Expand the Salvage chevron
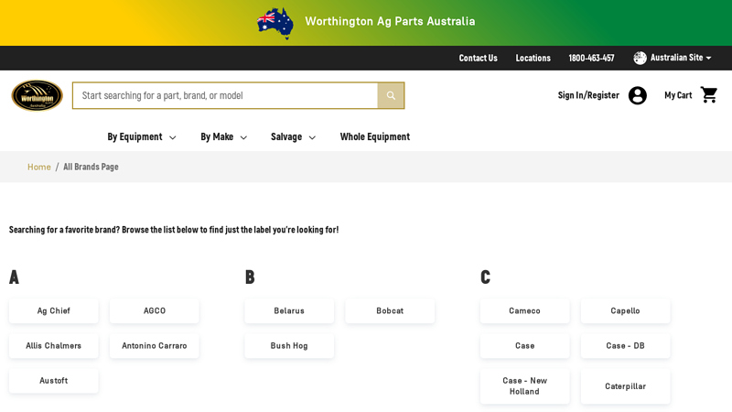This screenshot has height=412, width=732. click(x=312, y=137)
